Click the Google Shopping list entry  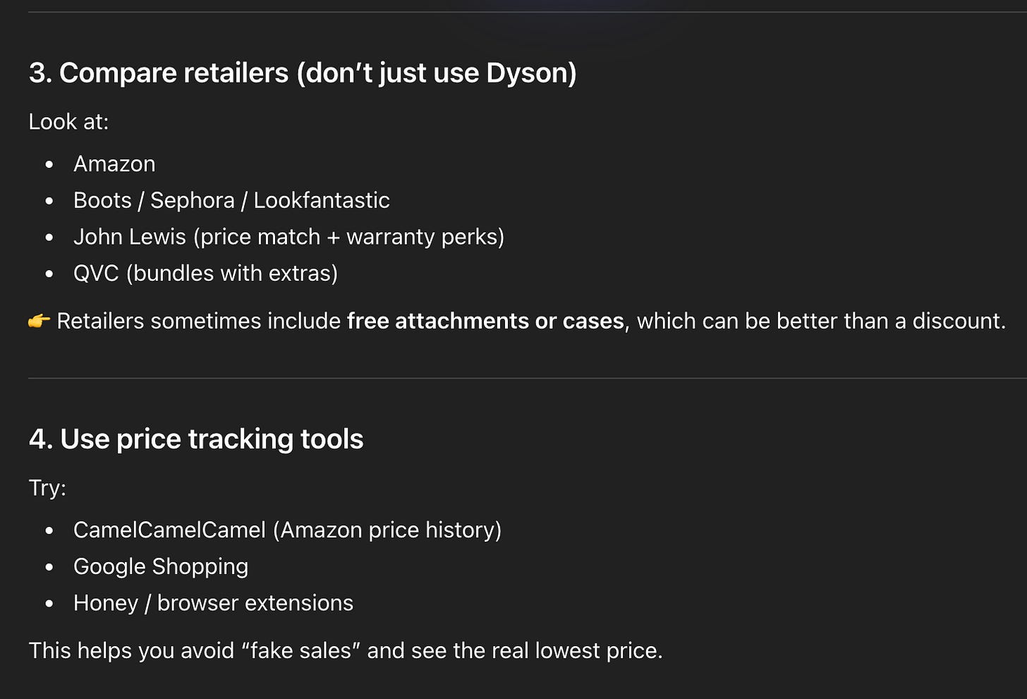[x=161, y=567]
